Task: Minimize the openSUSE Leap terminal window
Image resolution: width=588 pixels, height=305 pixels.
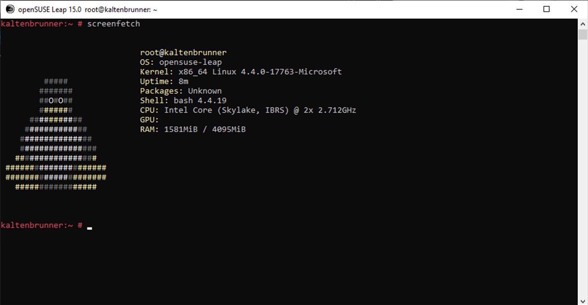Action: point(519,9)
